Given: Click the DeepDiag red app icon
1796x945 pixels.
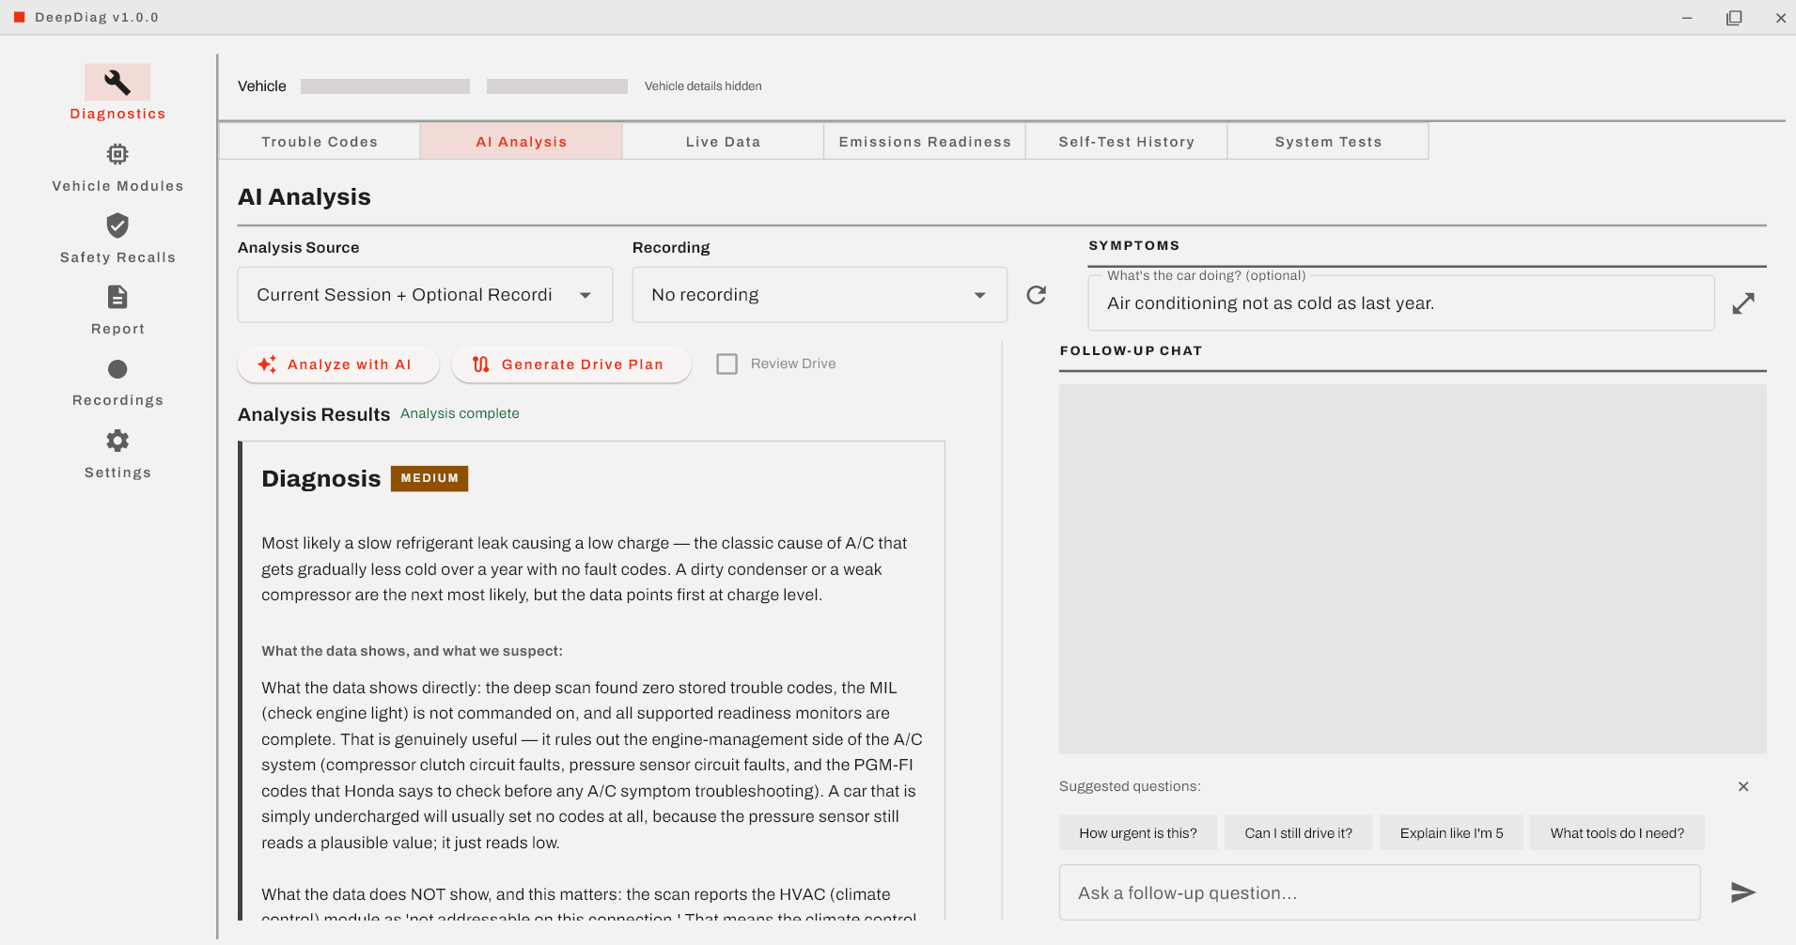Looking at the screenshot, I should (x=19, y=17).
